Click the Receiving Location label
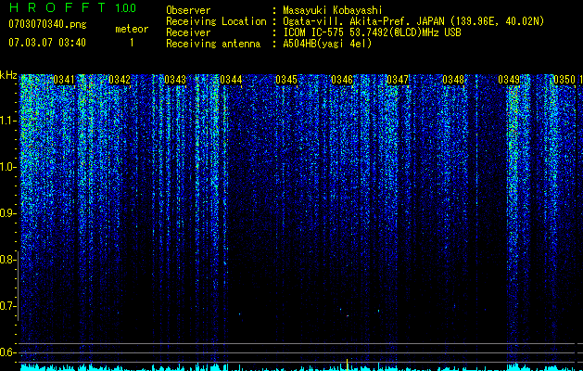Image resolution: width=583 pixels, height=371 pixels. (216, 21)
